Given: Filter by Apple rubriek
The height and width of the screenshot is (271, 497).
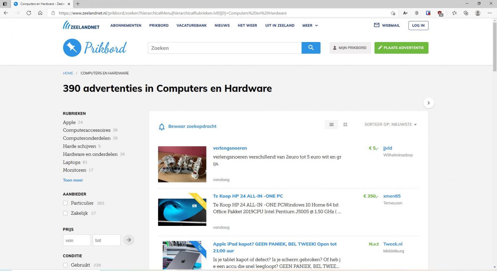Looking at the screenshot, I should [x=69, y=122].
